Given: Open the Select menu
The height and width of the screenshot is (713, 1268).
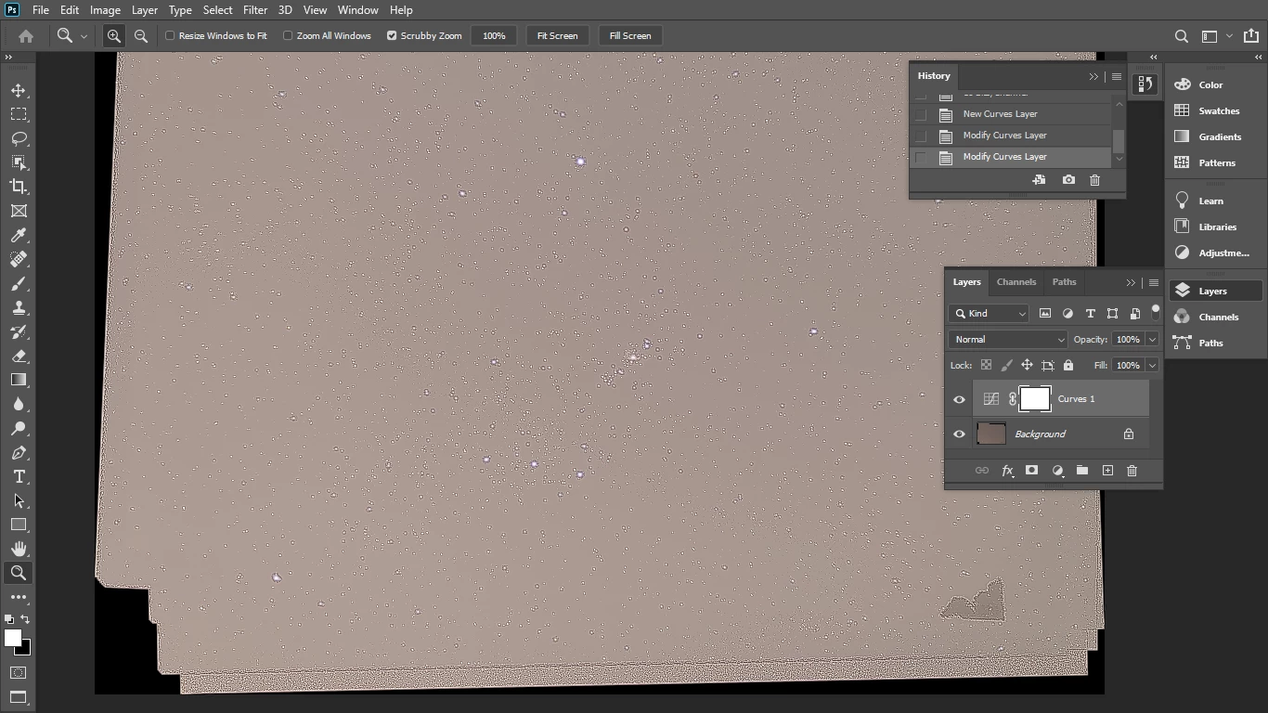Looking at the screenshot, I should pyautogui.click(x=217, y=10).
